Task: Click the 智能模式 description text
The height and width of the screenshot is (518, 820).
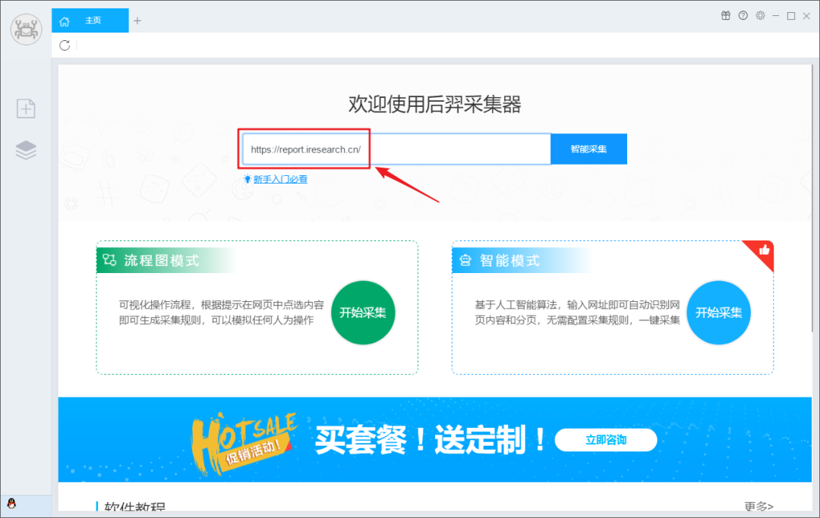Action: point(577,312)
